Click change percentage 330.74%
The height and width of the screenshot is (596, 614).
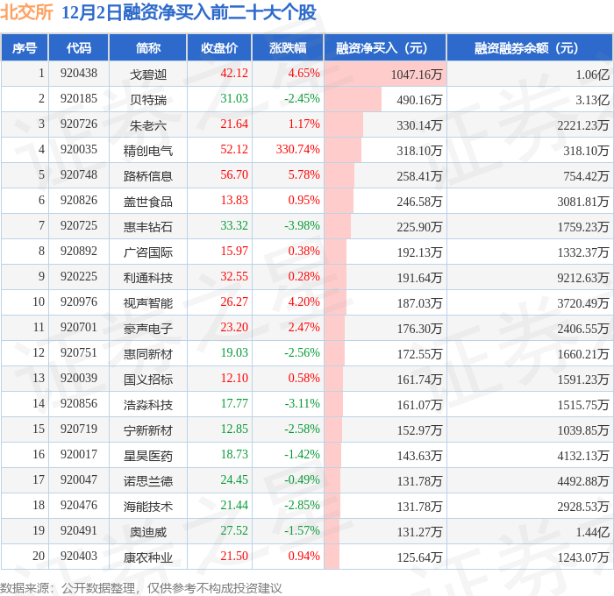[298, 150]
